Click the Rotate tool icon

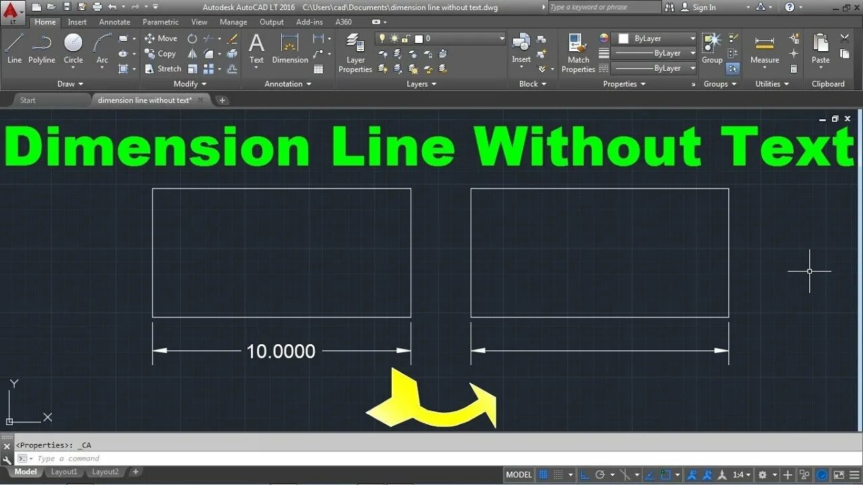(192, 38)
